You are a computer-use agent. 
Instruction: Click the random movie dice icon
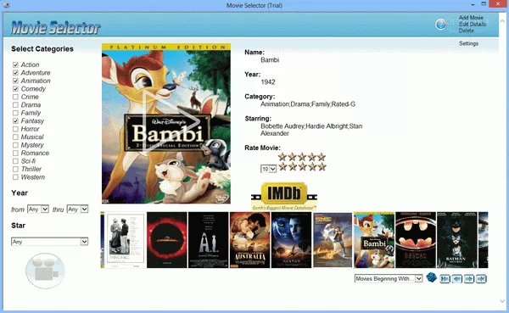coord(431,277)
